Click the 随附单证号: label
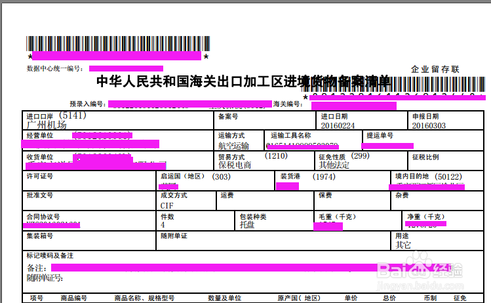The image size is (491, 303). 45,278
